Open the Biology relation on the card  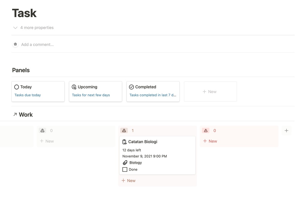point(136,163)
